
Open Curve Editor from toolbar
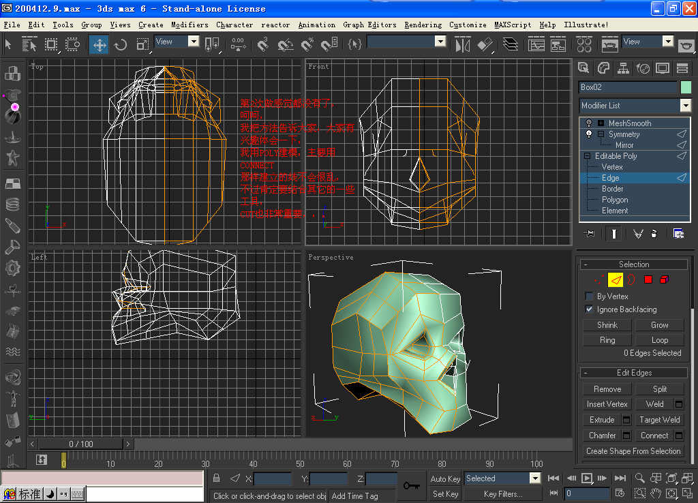tap(536, 45)
